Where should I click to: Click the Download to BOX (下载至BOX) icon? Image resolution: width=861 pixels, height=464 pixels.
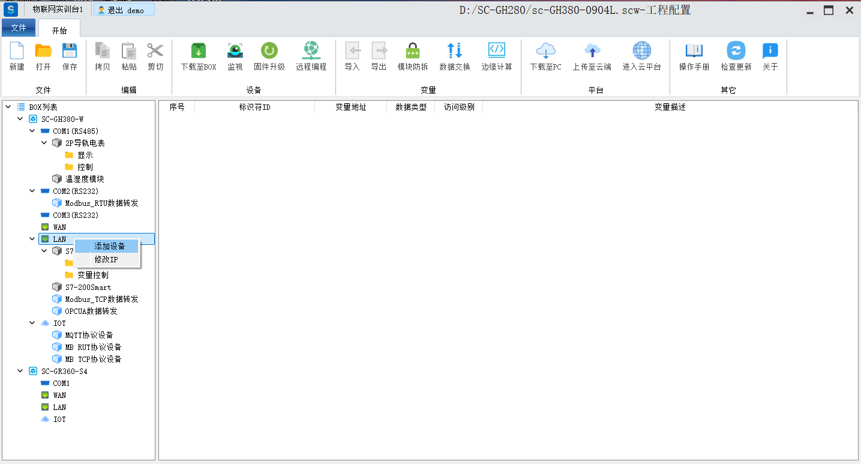click(x=198, y=52)
